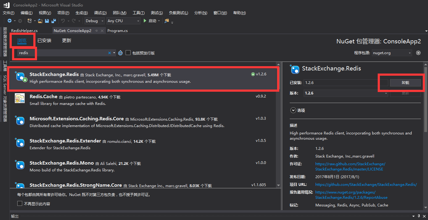Click the 启动 start button label
428x220 pixels.
click(x=152, y=21)
